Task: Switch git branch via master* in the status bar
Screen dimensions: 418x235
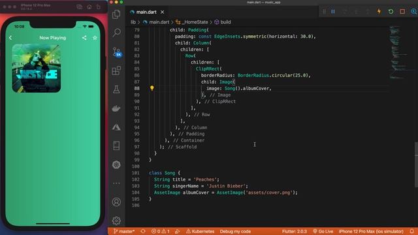Action: point(124,231)
